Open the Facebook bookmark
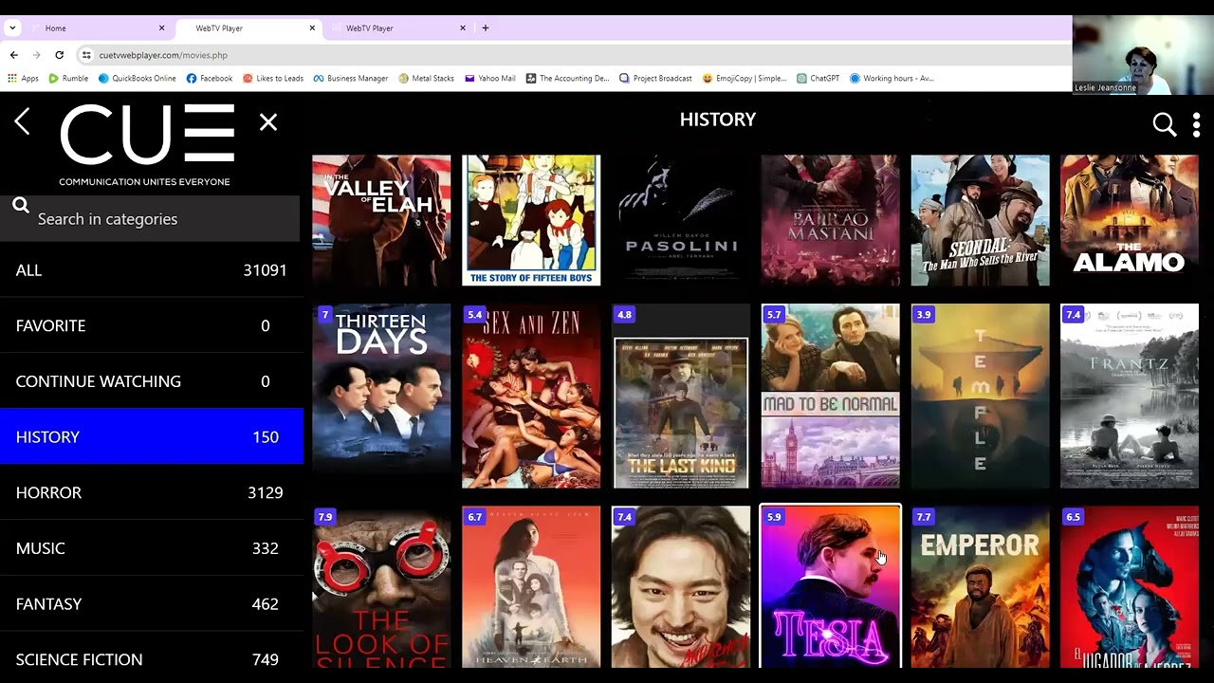 (x=210, y=78)
